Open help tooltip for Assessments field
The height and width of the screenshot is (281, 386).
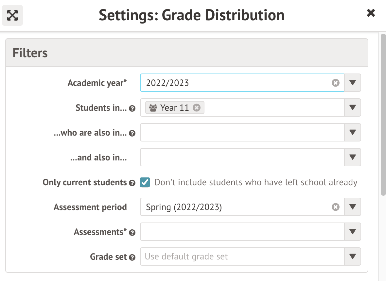pos(132,233)
